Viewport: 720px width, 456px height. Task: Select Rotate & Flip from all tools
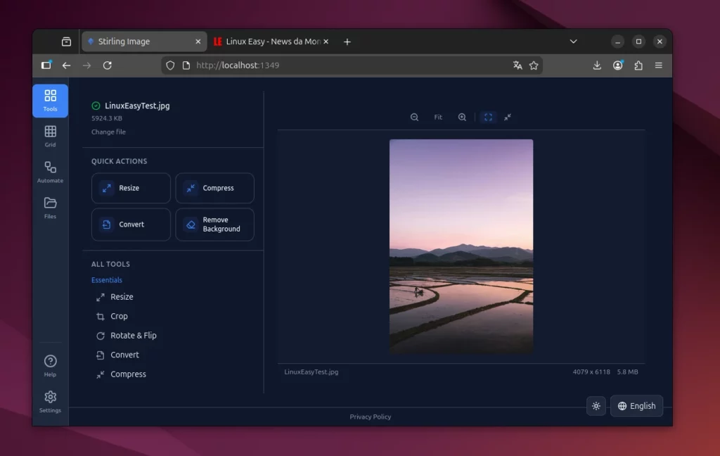[x=133, y=336]
